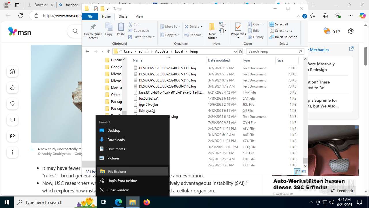Click Select none in the ribbon
This screenshot has height=208, width=369.
tap(281, 31)
